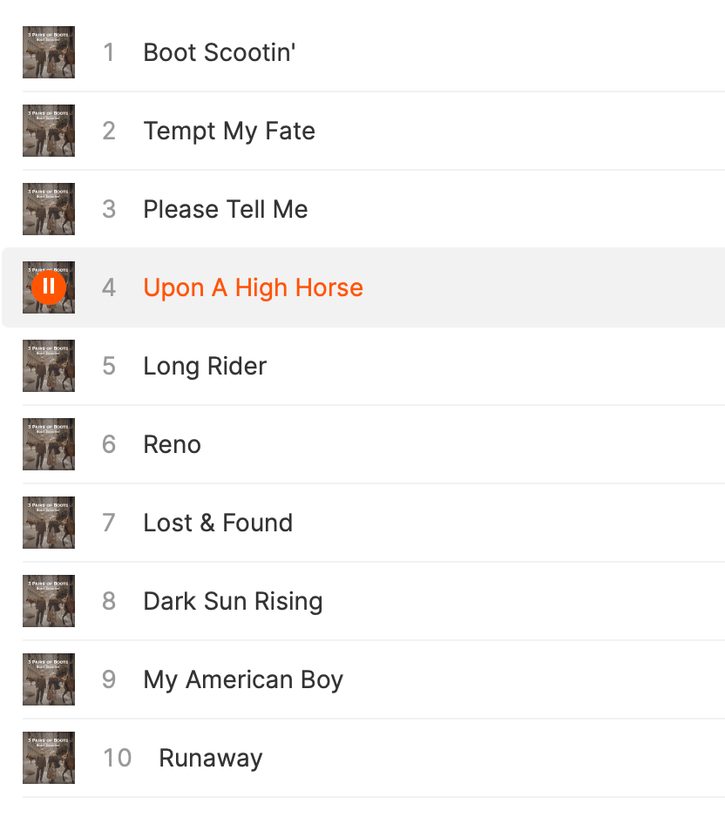Click album art beside Runaway
The width and height of the screenshot is (725, 824).
point(49,758)
